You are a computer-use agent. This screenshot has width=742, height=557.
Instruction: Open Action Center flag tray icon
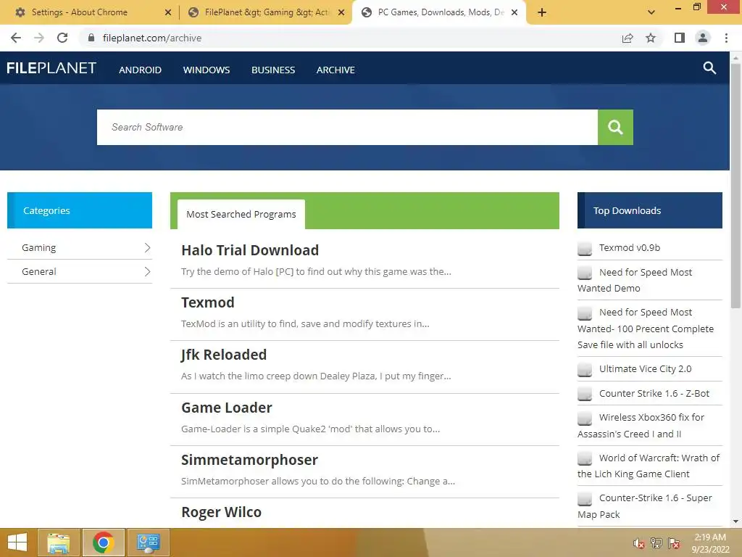pos(674,543)
